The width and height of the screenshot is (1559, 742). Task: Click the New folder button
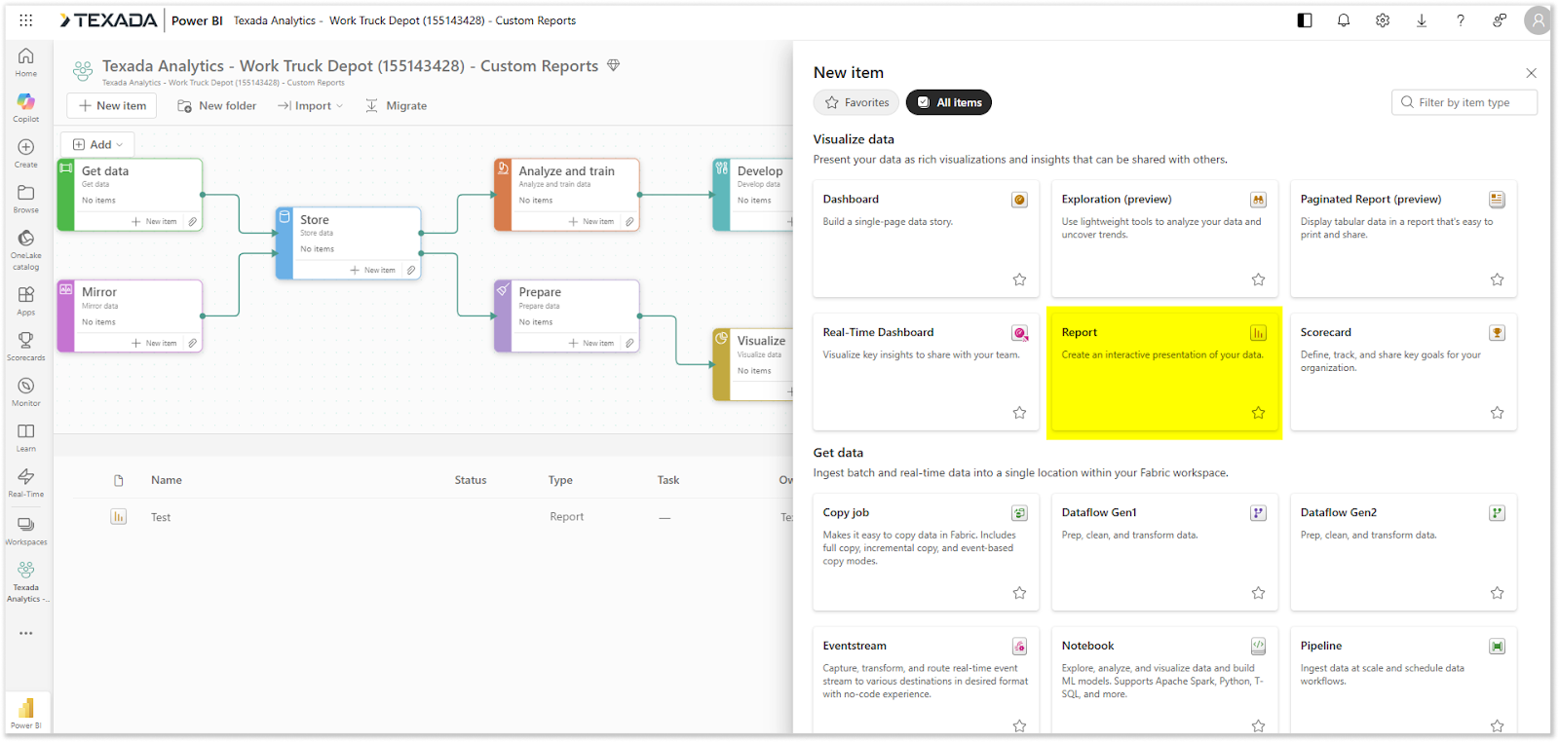coord(217,106)
